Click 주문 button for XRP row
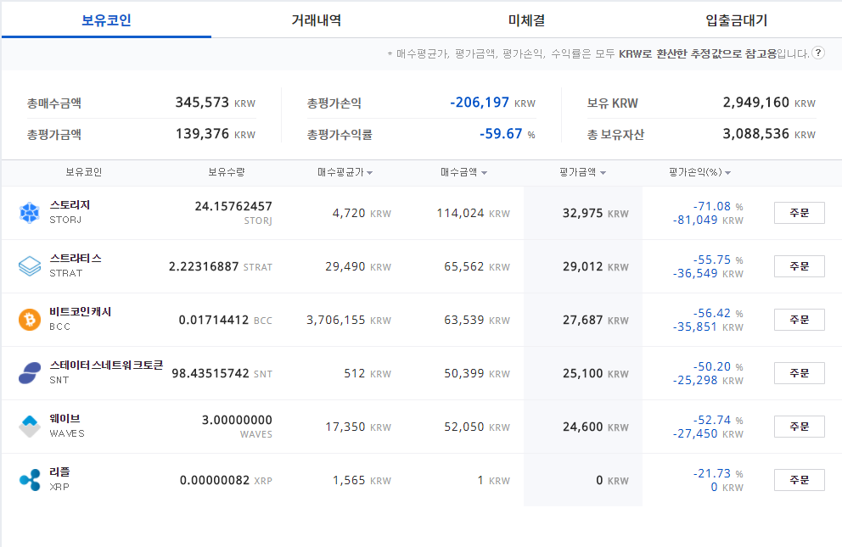Image resolution: width=842 pixels, height=547 pixels. pos(799,480)
